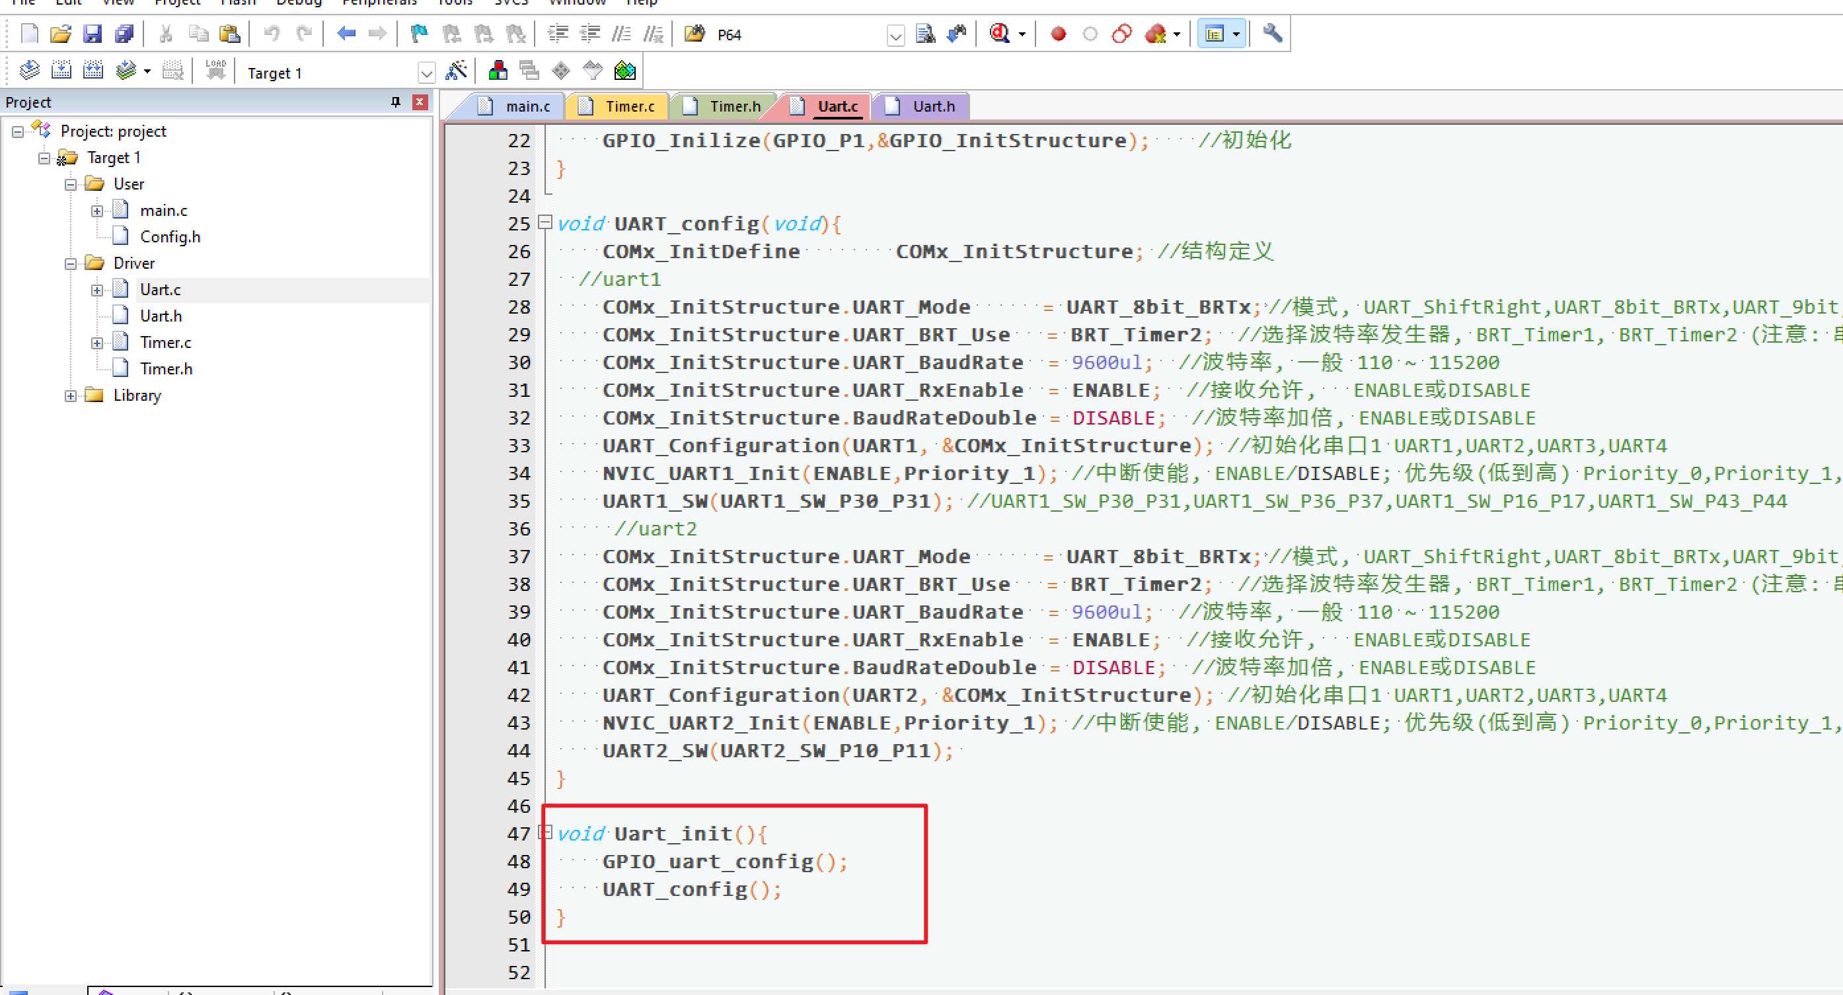Comment out the selection
1843x995 pixels.
tap(622, 34)
